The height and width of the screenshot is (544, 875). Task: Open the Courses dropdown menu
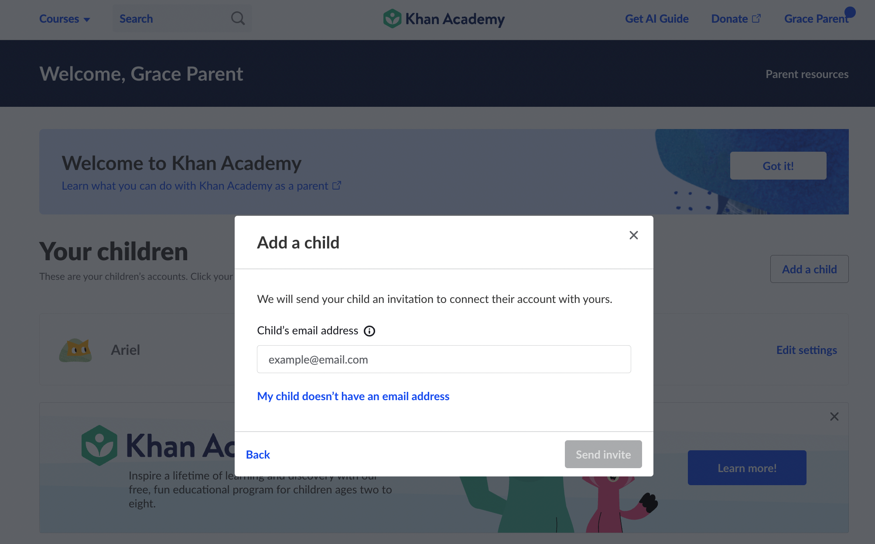[x=65, y=19]
